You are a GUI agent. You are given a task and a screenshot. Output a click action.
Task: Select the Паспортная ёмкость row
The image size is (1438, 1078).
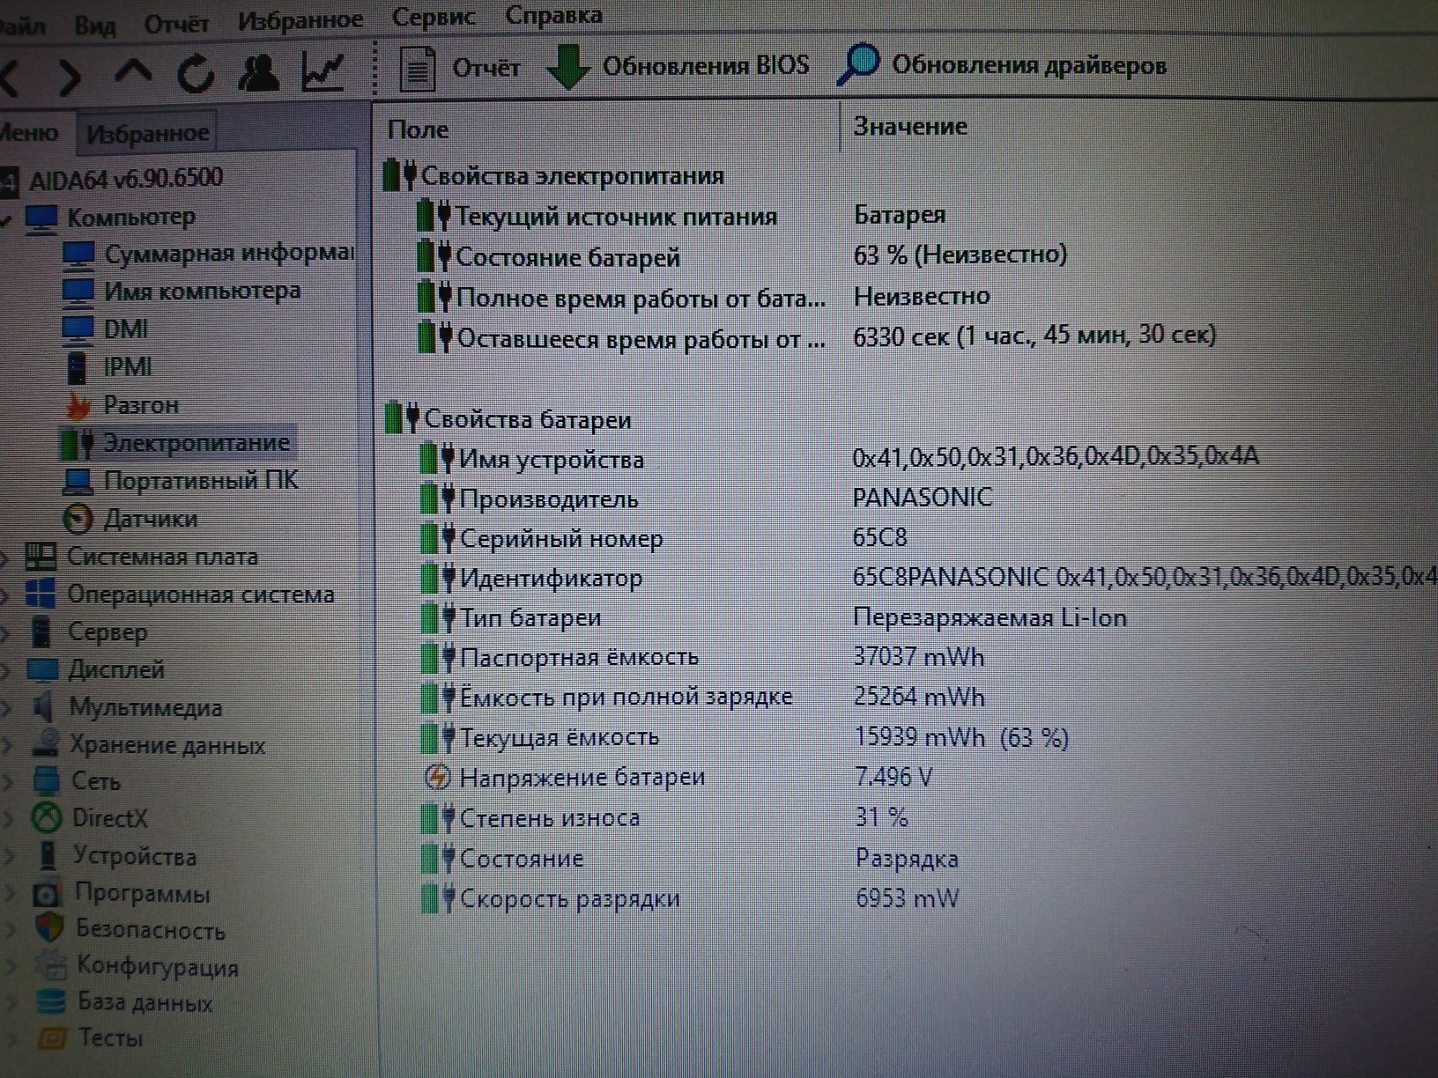908,657
